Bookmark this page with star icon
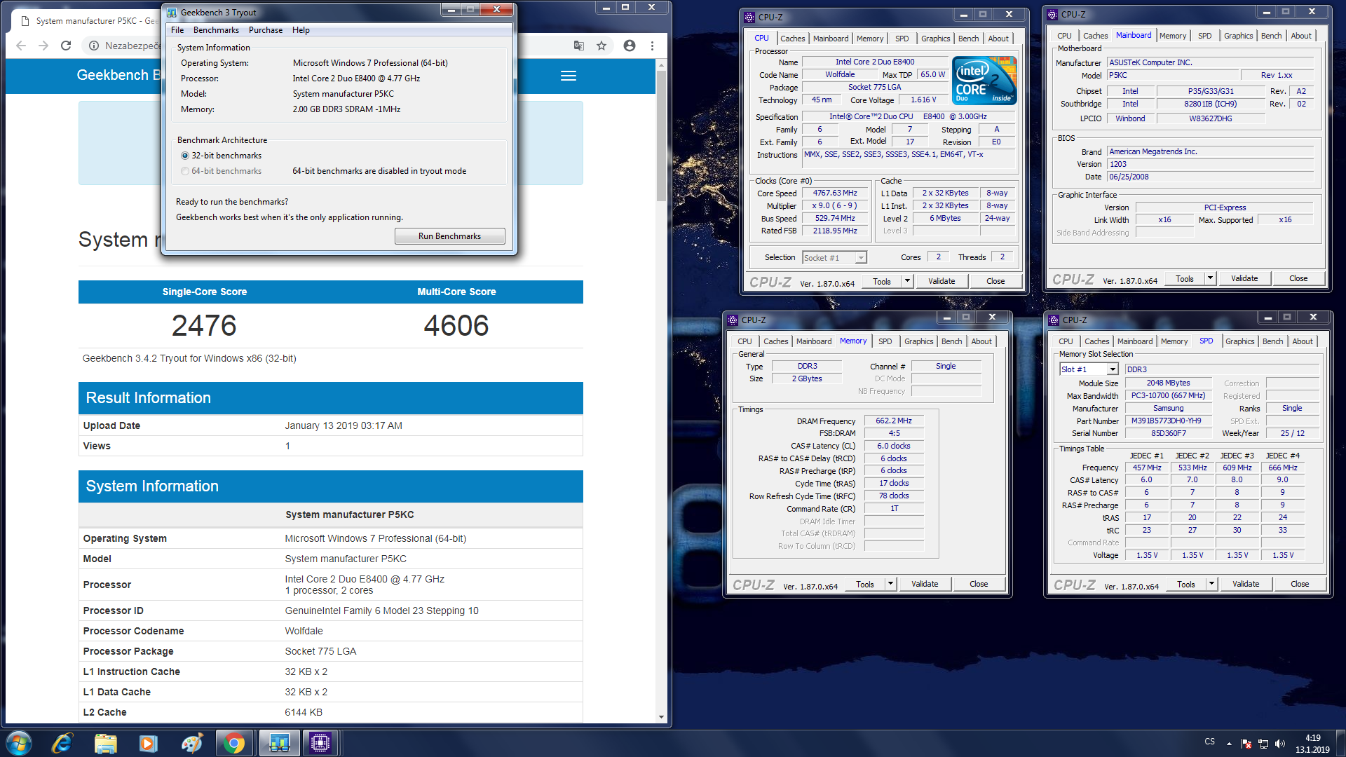1346x757 pixels. pos(601,46)
